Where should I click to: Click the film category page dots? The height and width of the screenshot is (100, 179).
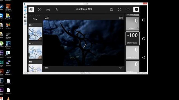(35, 16)
